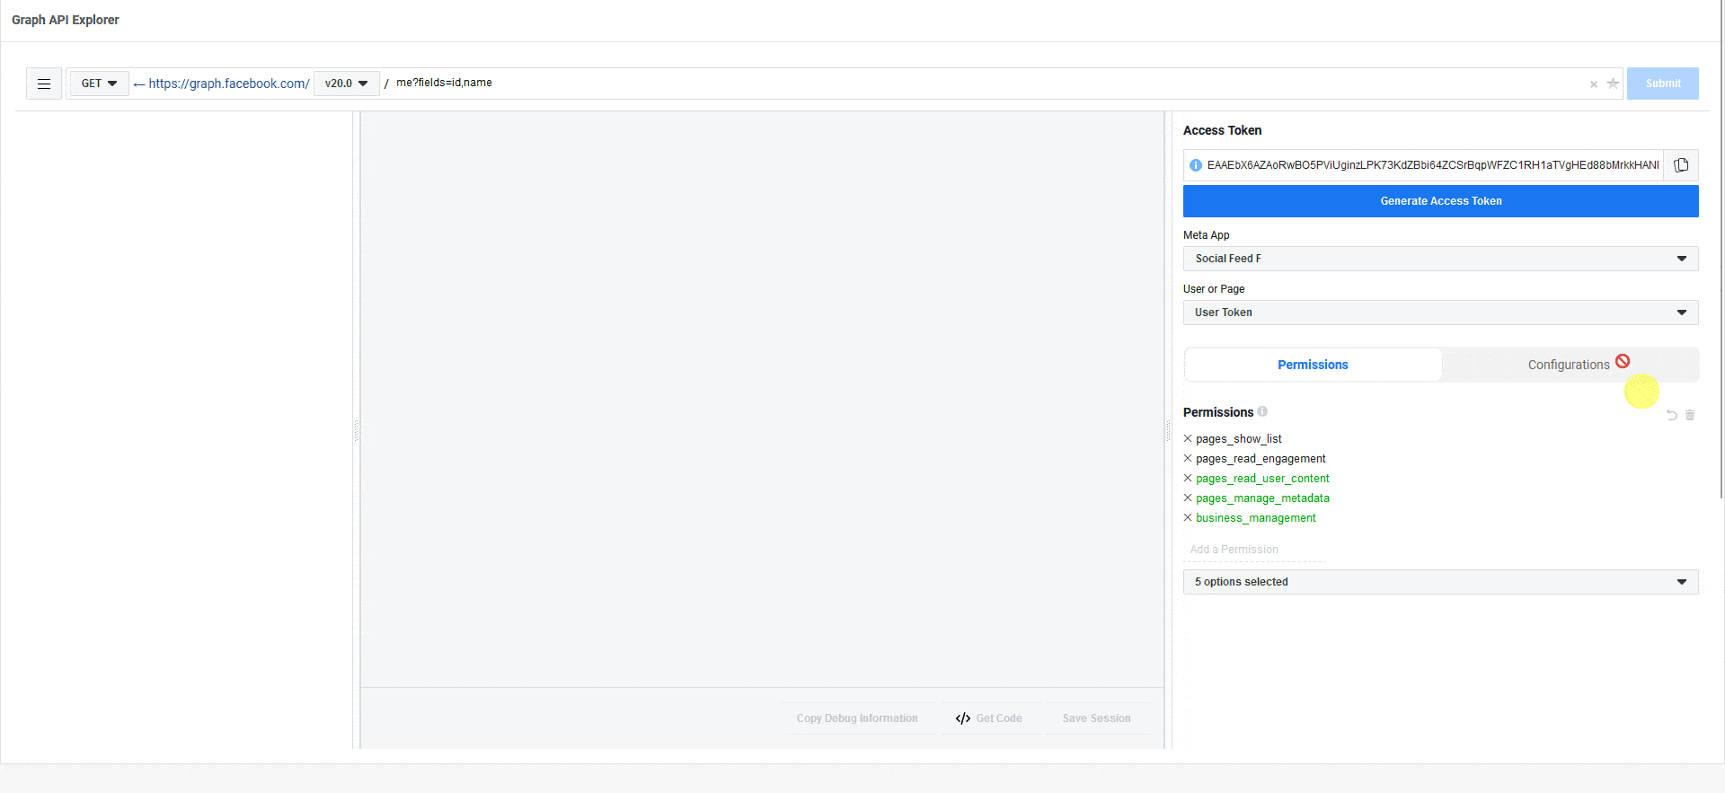1725x793 pixels.
Task: Remove the pages_read_engagement permission
Action: point(1188,459)
